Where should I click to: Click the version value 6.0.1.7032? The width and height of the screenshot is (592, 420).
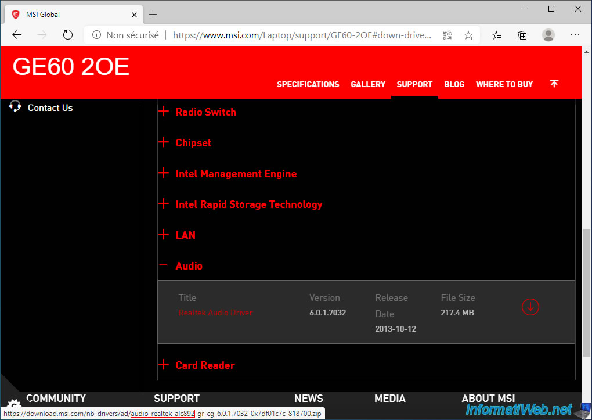tap(328, 313)
